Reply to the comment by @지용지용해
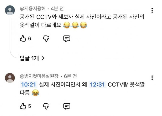This screenshot has width=162, height=116. (67, 39)
